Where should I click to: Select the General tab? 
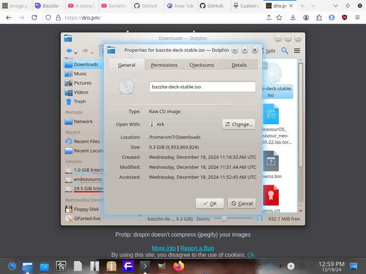coord(127,65)
